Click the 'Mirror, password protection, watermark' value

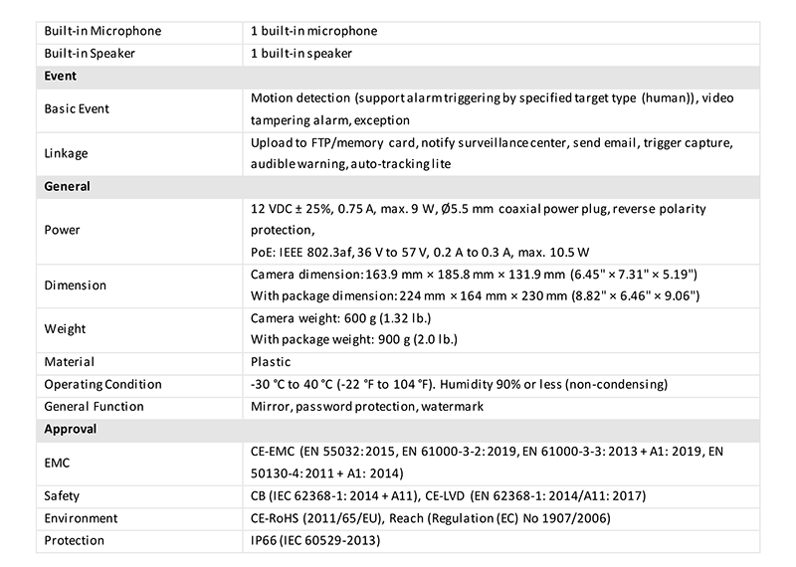coord(353,406)
